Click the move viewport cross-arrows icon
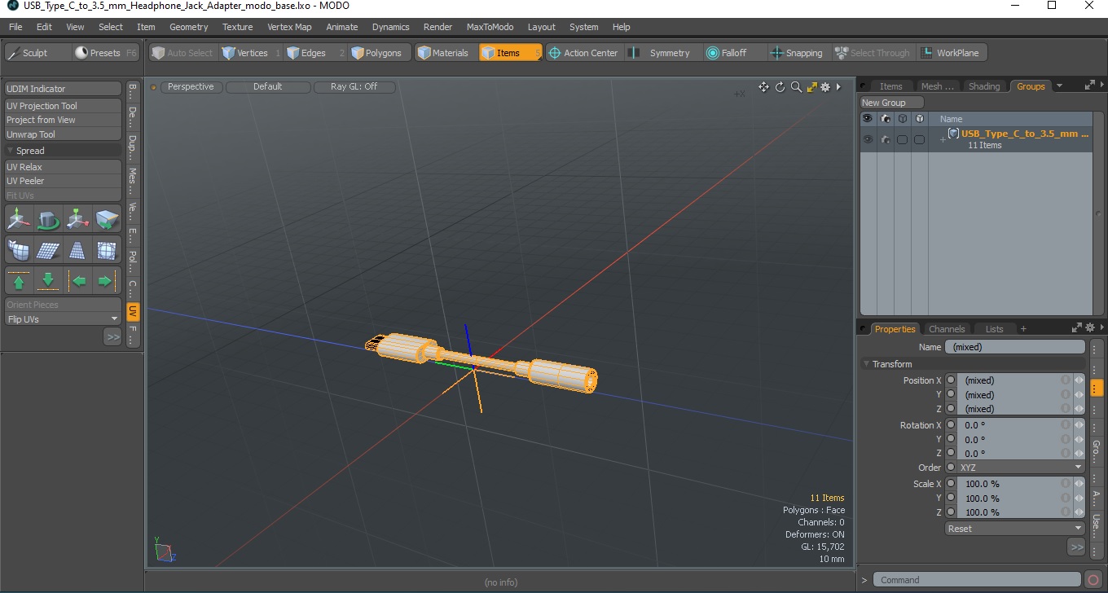1108x593 pixels. point(763,87)
